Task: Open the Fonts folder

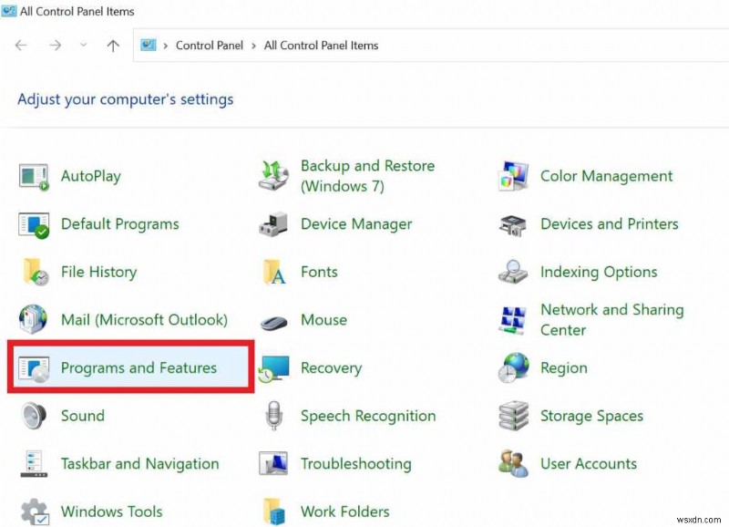Action: point(319,272)
